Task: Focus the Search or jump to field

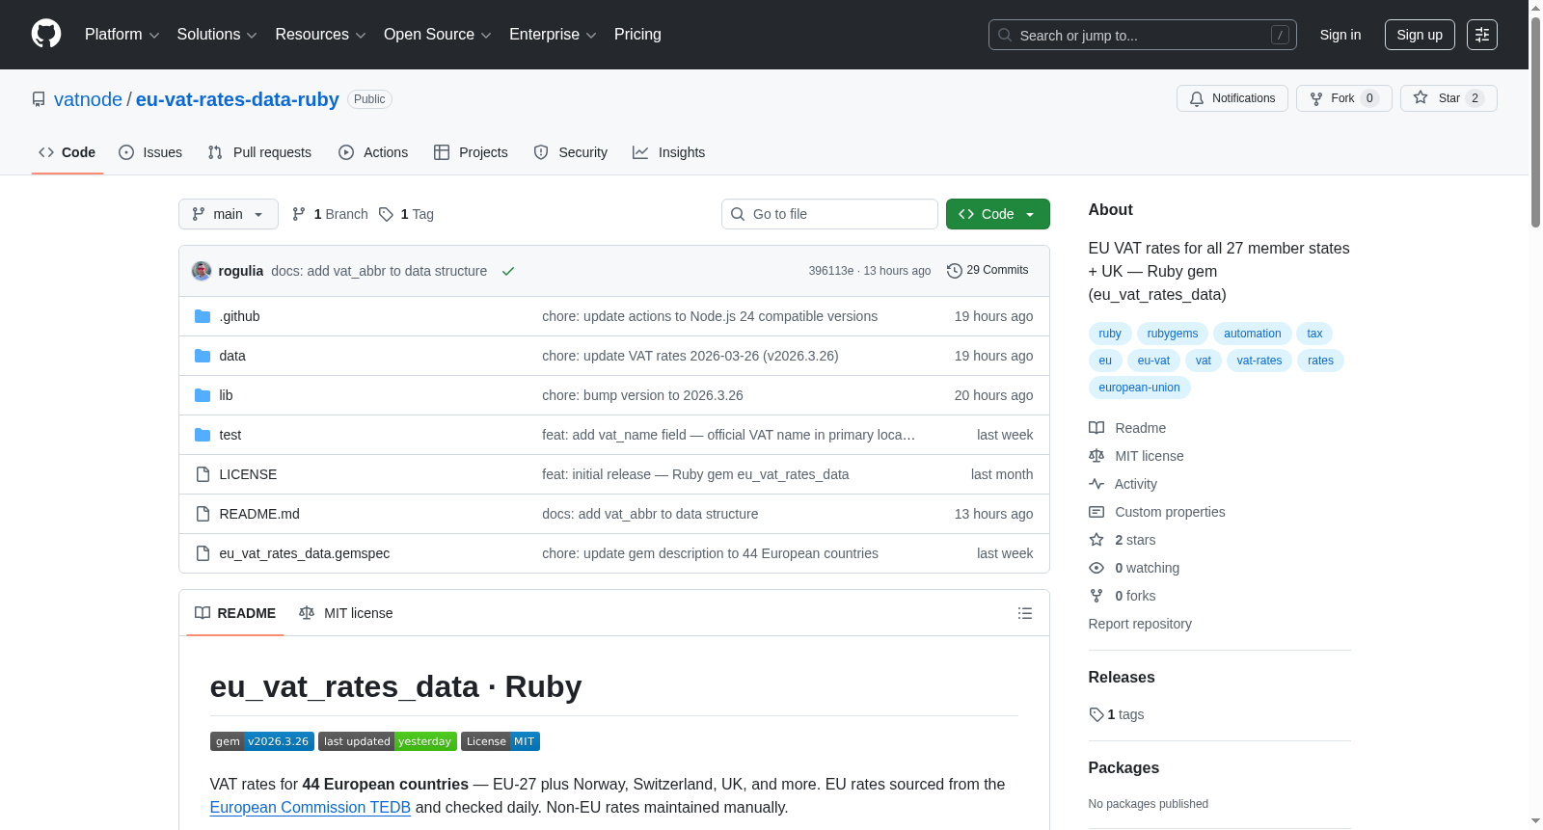Action: (1143, 35)
